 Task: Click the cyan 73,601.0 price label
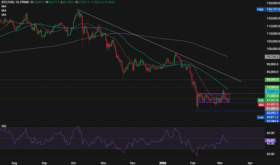pos(272,92)
